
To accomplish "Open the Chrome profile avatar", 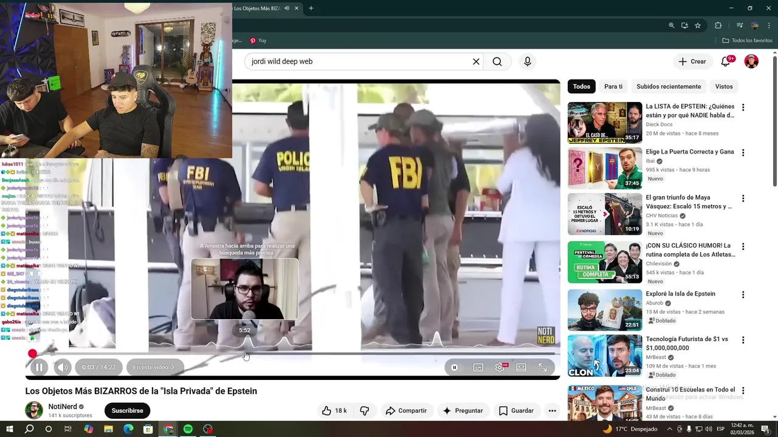I will (x=755, y=25).
